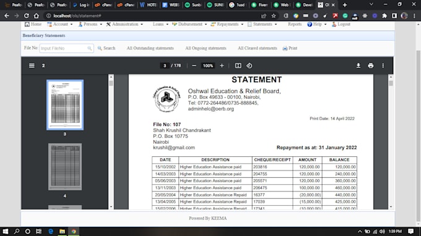Bookmark this page with the star icon
Viewport: 421px width, 236px height.
[x=274, y=16]
